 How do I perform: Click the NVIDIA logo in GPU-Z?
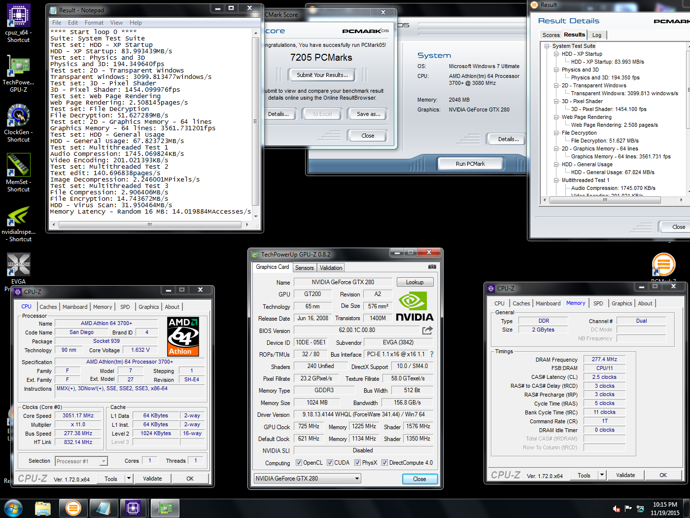(414, 306)
